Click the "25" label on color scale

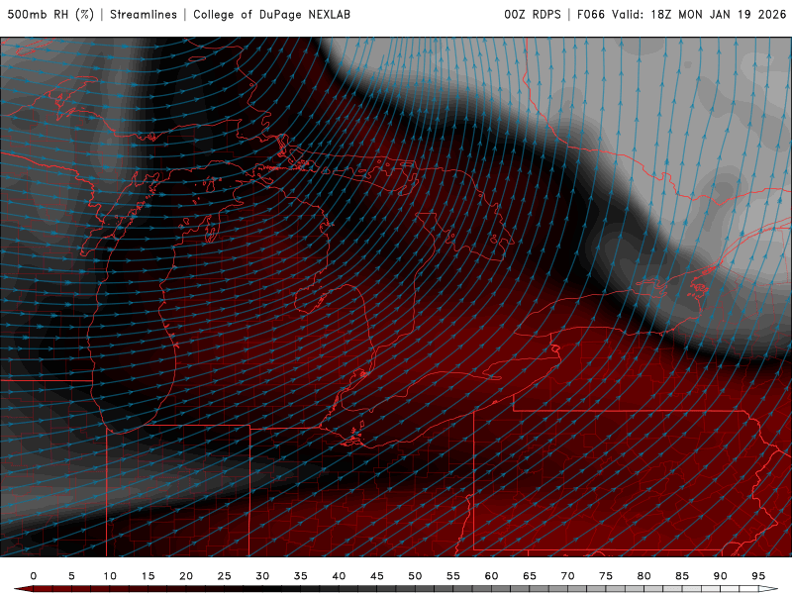pos(225,576)
